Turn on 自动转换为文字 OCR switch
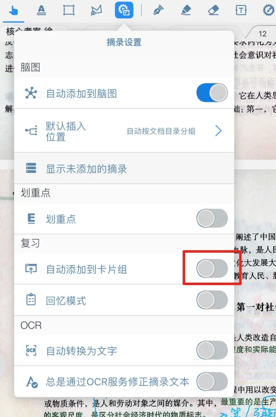The width and height of the screenshot is (276, 417). pos(212,350)
